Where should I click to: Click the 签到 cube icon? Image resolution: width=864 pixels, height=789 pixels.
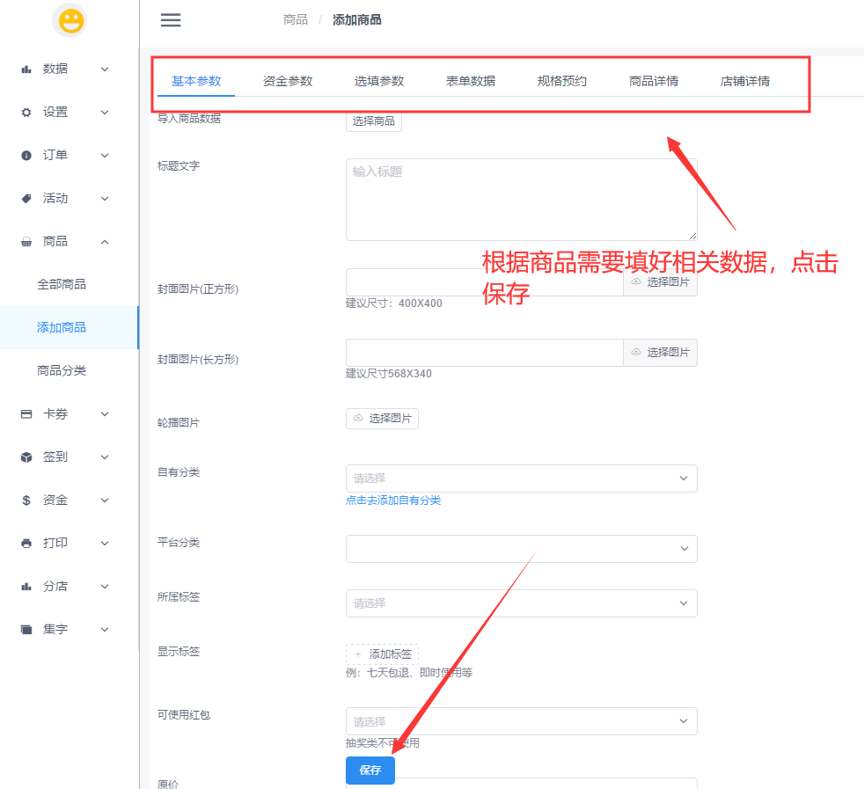(x=26, y=457)
